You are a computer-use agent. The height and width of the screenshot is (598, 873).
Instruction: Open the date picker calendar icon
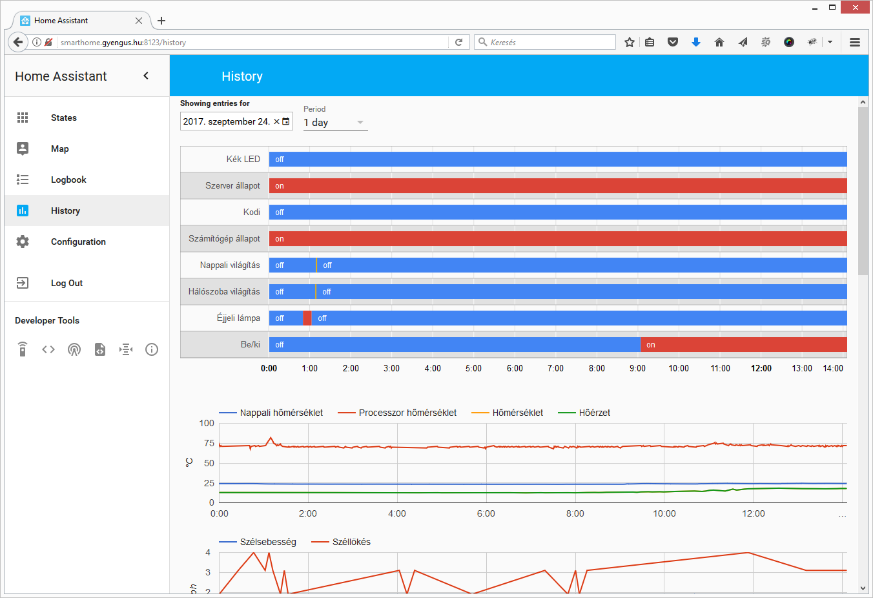[x=286, y=121]
